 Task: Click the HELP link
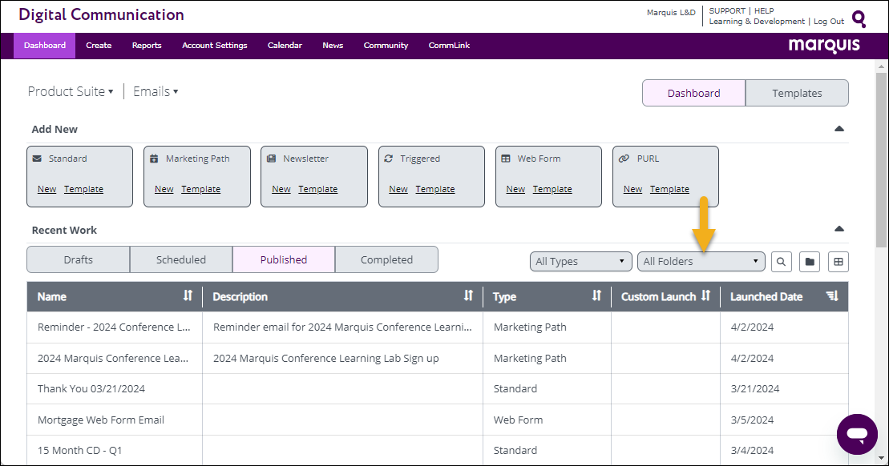tap(764, 10)
